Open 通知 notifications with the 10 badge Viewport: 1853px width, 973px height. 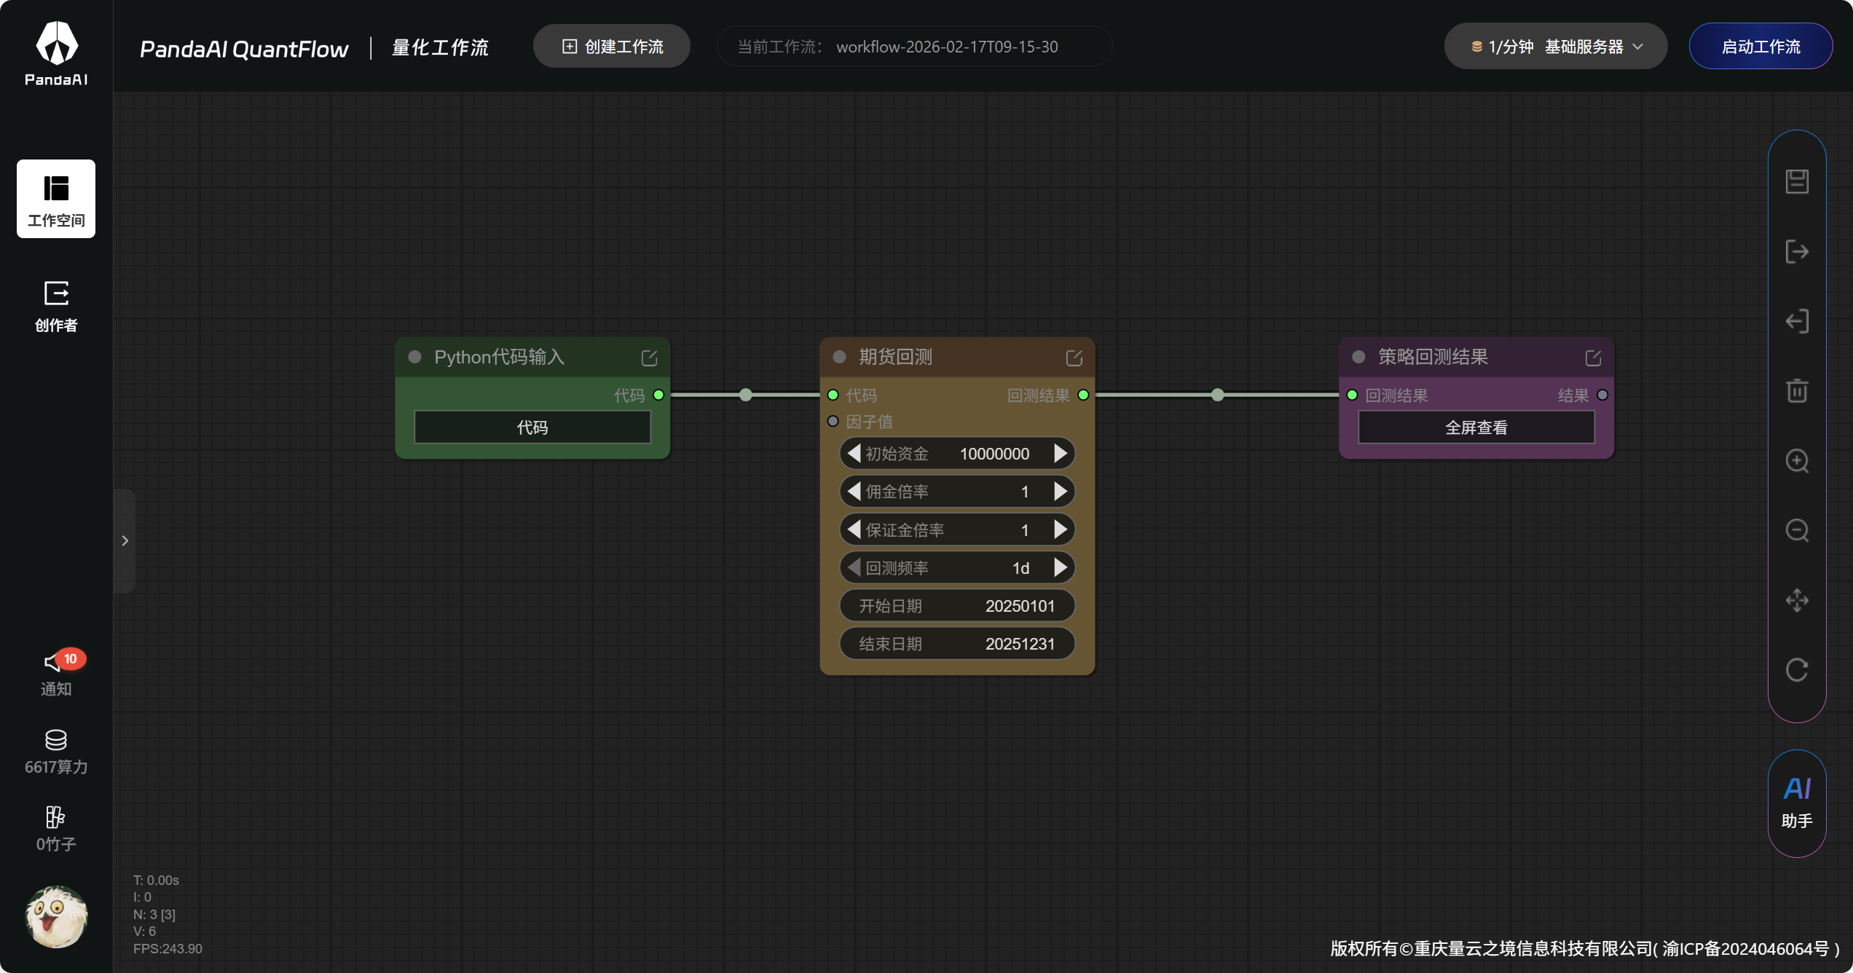tap(56, 673)
